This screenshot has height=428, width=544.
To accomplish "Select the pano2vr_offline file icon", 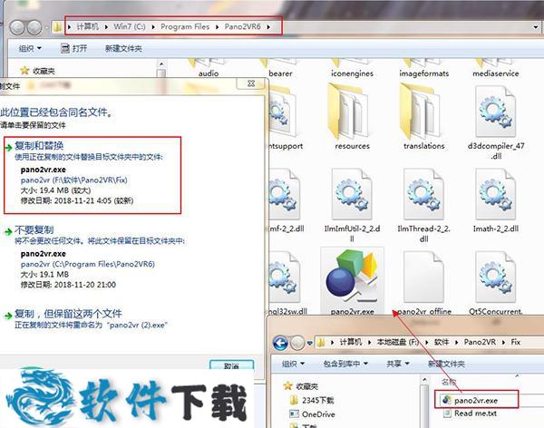I will click(423, 277).
